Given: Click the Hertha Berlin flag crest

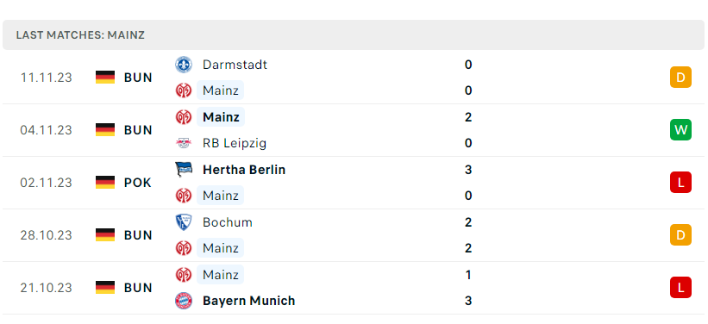Looking at the screenshot, I should click(184, 170).
